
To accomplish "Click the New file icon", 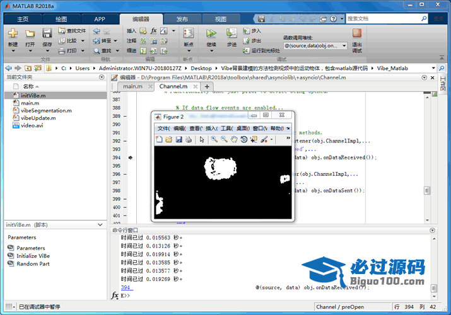I will coord(13,33).
